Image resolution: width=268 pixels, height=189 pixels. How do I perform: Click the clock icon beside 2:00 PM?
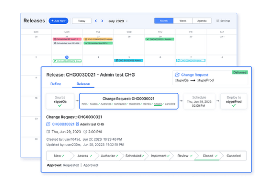point(85,132)
